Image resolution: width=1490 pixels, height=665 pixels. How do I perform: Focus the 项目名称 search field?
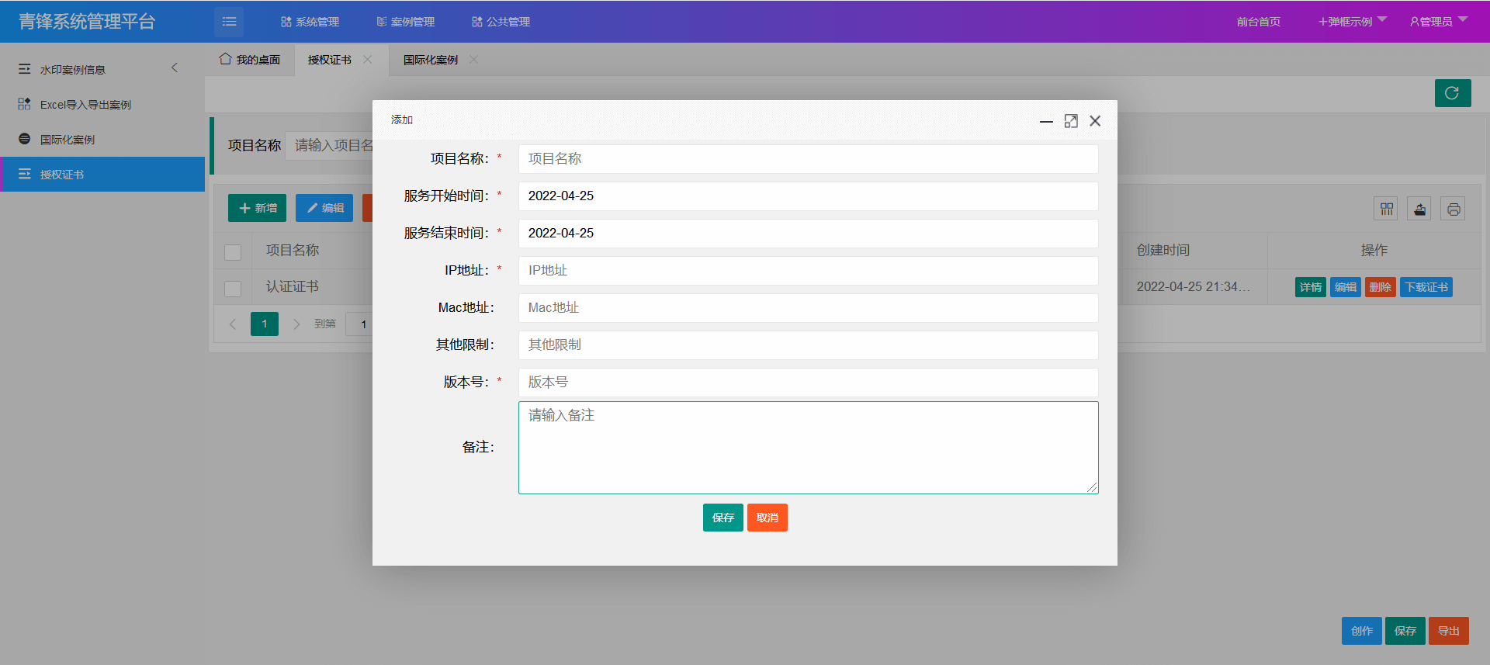[330, 145]
